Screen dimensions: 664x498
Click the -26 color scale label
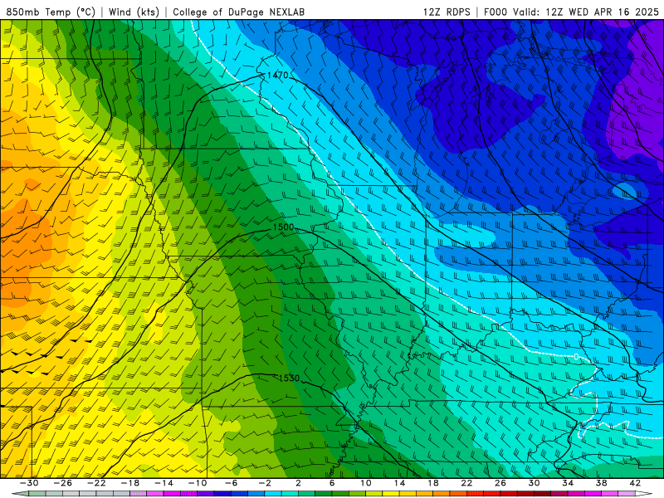click(63, 483)
